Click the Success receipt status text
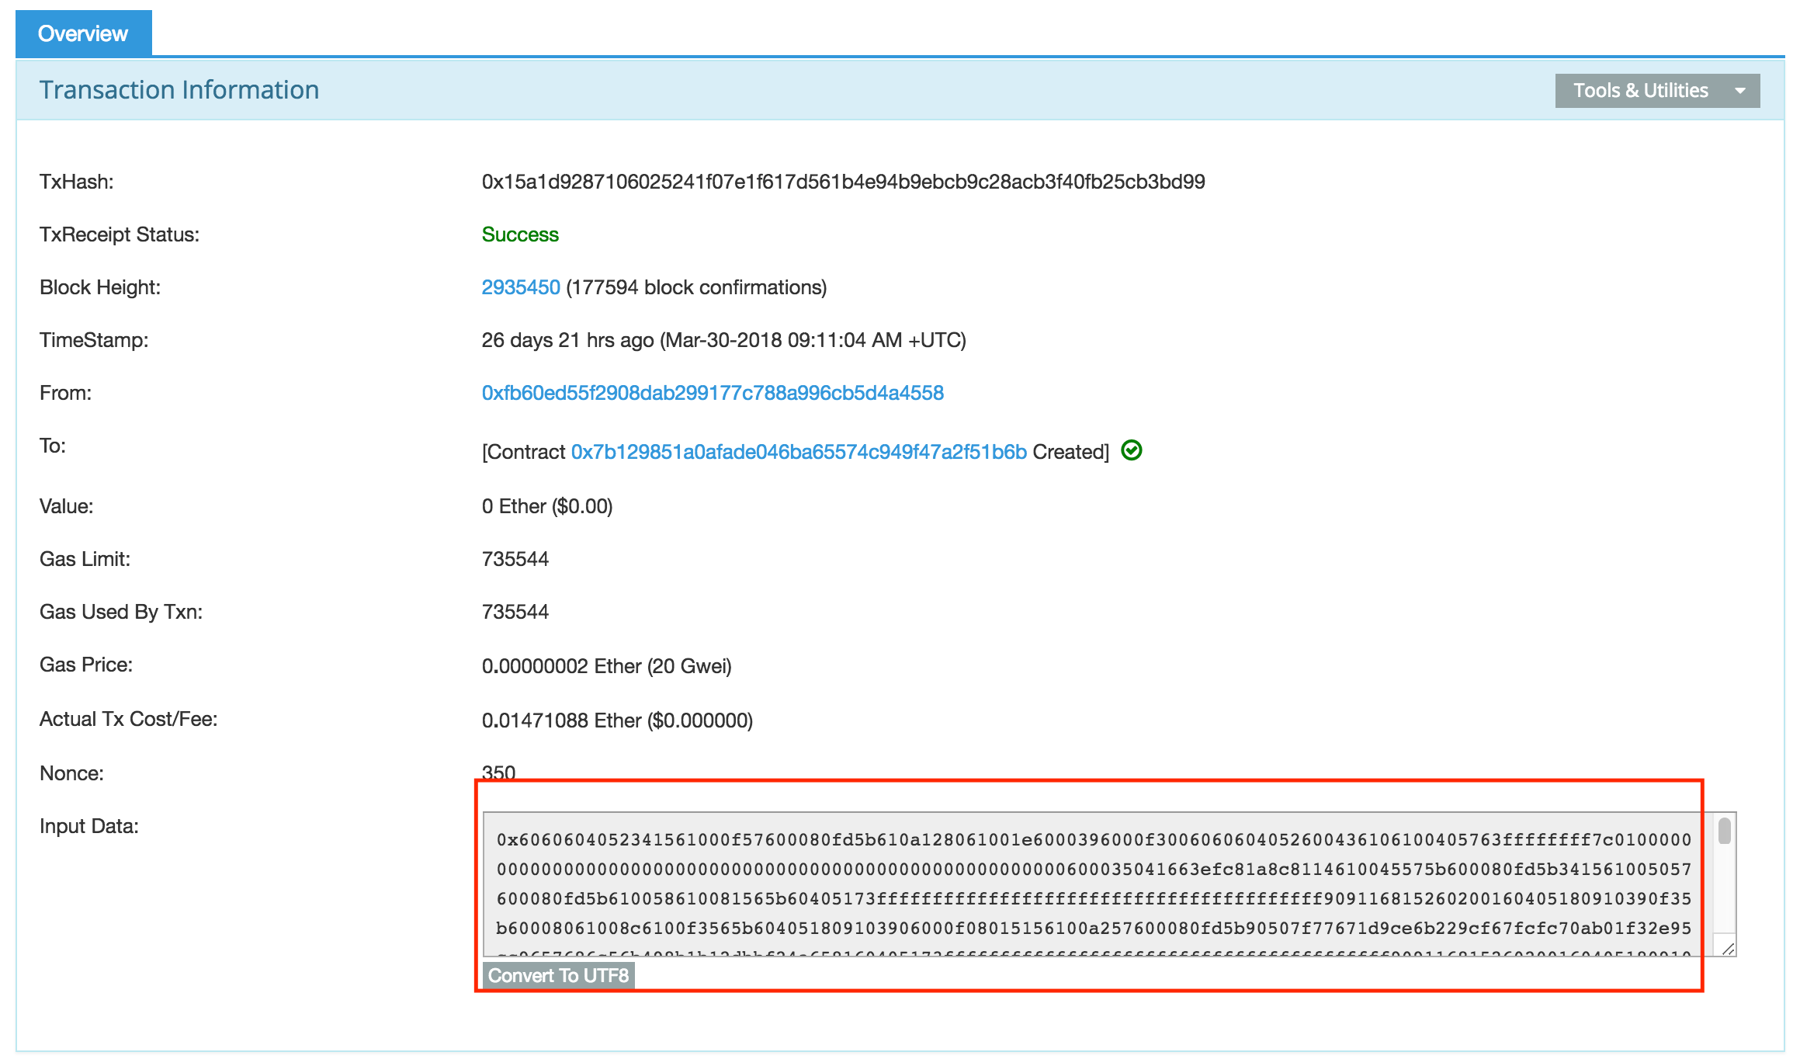This screenshot has height=1059, width=1793. [x=519, y=234]
